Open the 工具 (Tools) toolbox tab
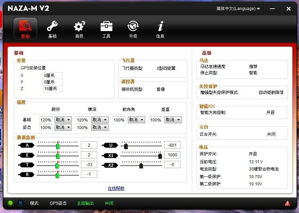This screenshot has width=299, height=213. pyautogui.click(x=106, y=29)
